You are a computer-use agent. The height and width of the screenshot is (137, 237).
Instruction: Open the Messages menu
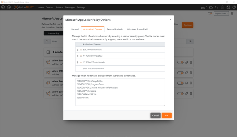point(70,7)
